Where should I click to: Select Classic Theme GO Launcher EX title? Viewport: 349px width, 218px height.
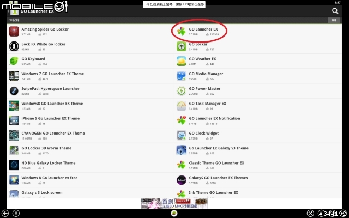pos(216,163)
